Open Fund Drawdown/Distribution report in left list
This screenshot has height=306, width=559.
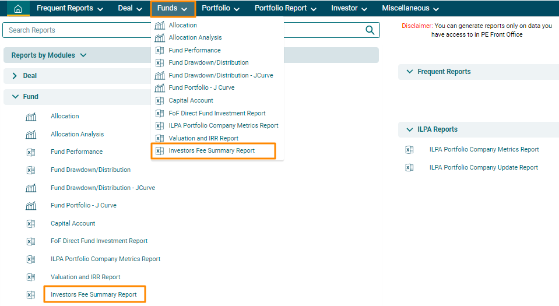coord(90,170)
